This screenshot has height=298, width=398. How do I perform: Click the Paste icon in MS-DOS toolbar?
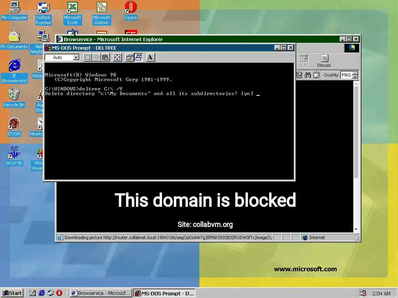(105, 57)
